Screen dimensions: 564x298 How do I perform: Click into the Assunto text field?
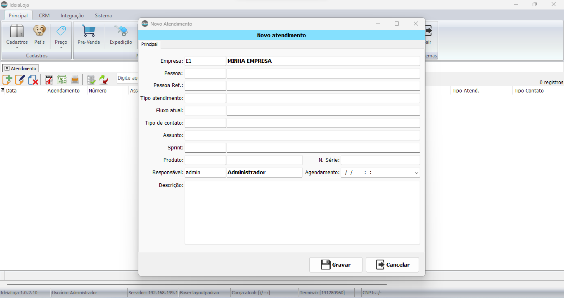[x=302, y=135]
